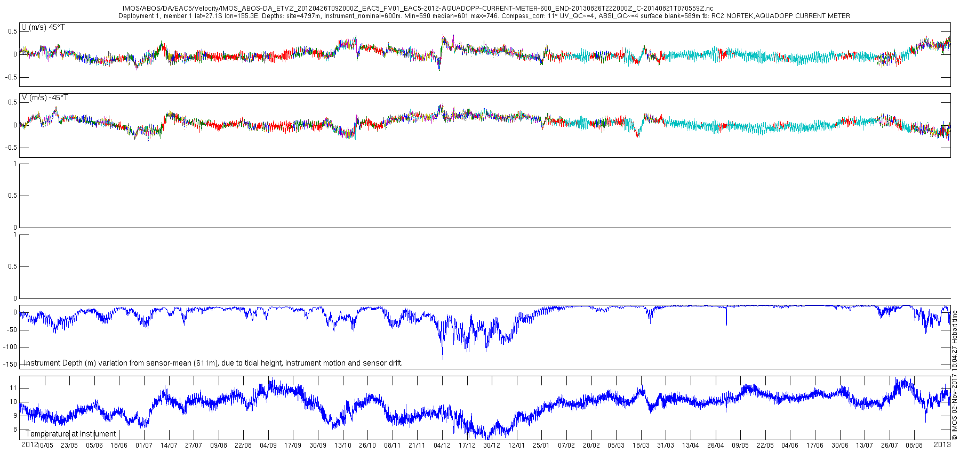Click the 'V (m/s) -45°T' panel label
This screenshot has width=960, height=453.
(45, 98)
